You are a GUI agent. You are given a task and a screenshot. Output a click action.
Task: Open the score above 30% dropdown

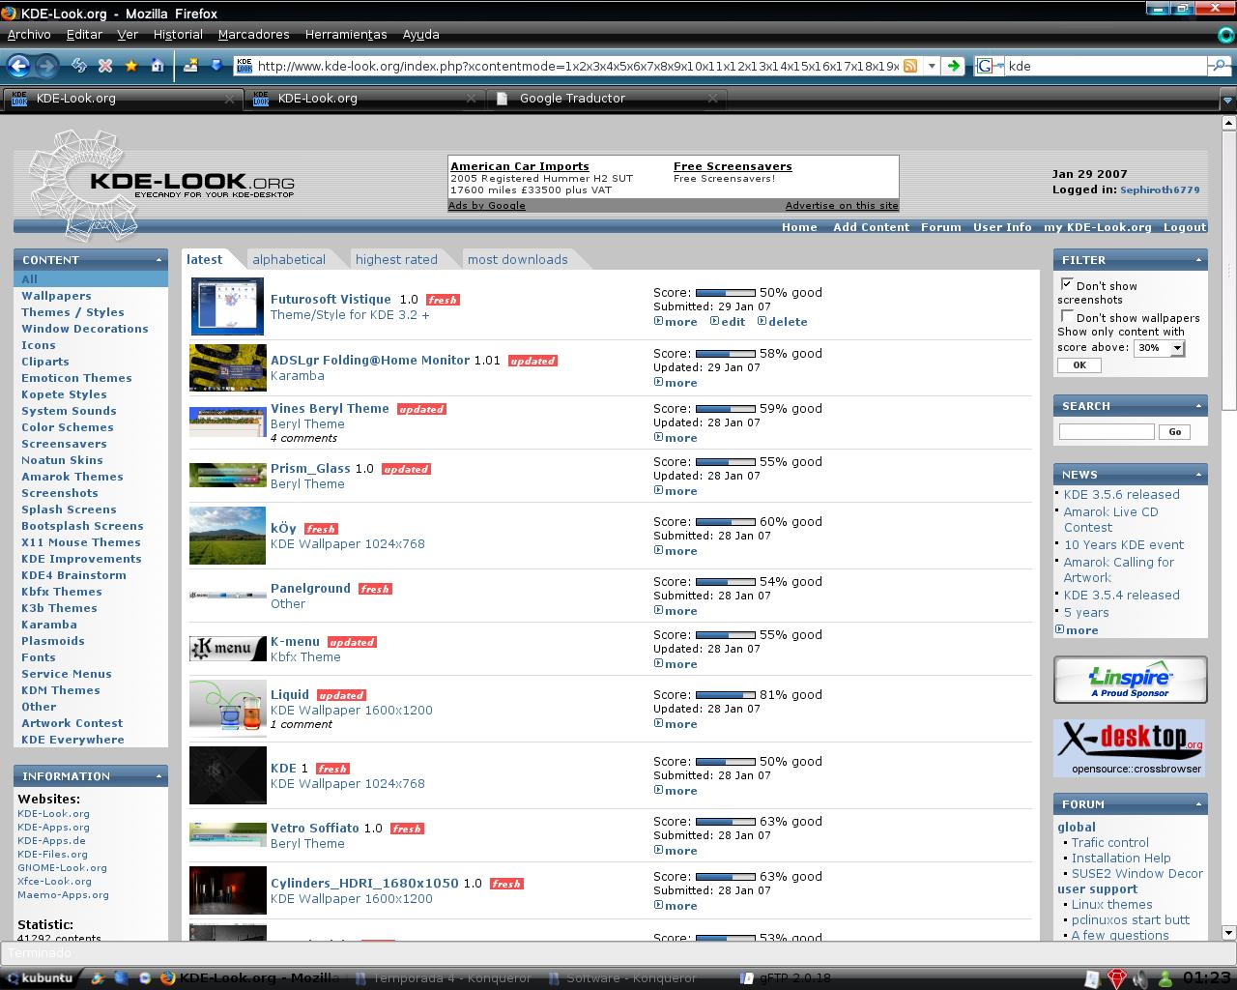pyautogui.click(x=1159, y=347)
